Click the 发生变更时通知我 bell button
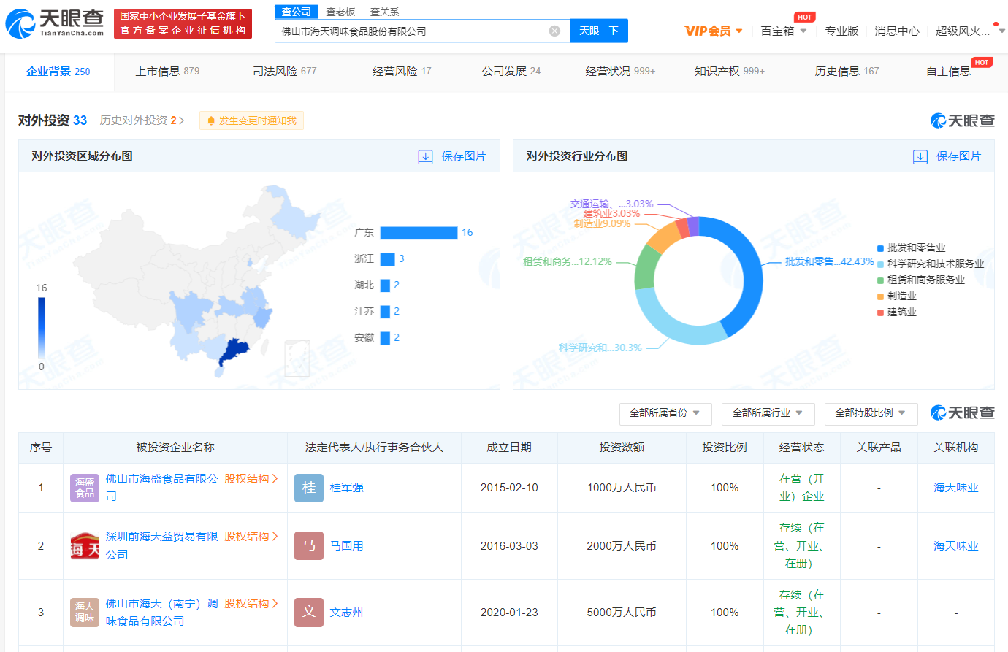This screenshot has height=652, width=1008. tap(251, 120)
